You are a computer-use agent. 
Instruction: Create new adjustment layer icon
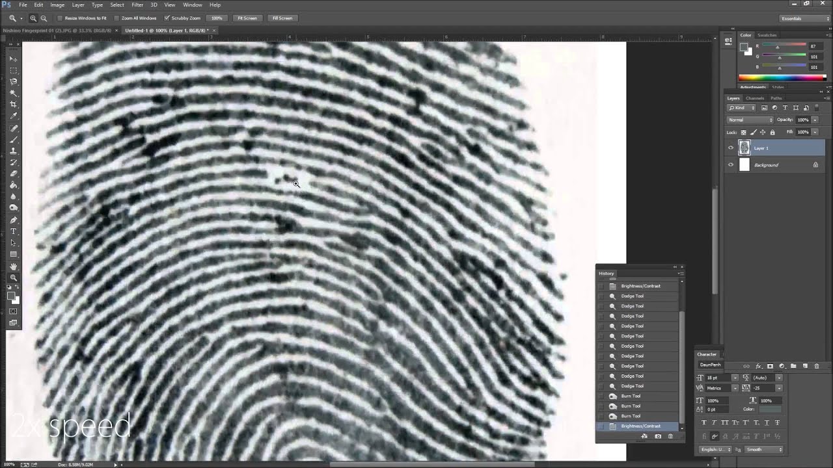coord(782,366)
